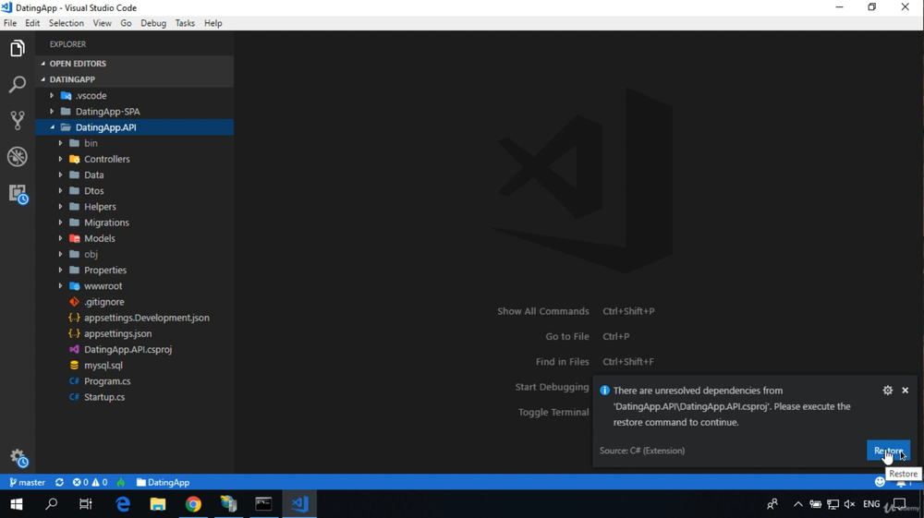The image size is (924, 518).
Task: Collapse the Open Editors section
Action: pos(134,64)
